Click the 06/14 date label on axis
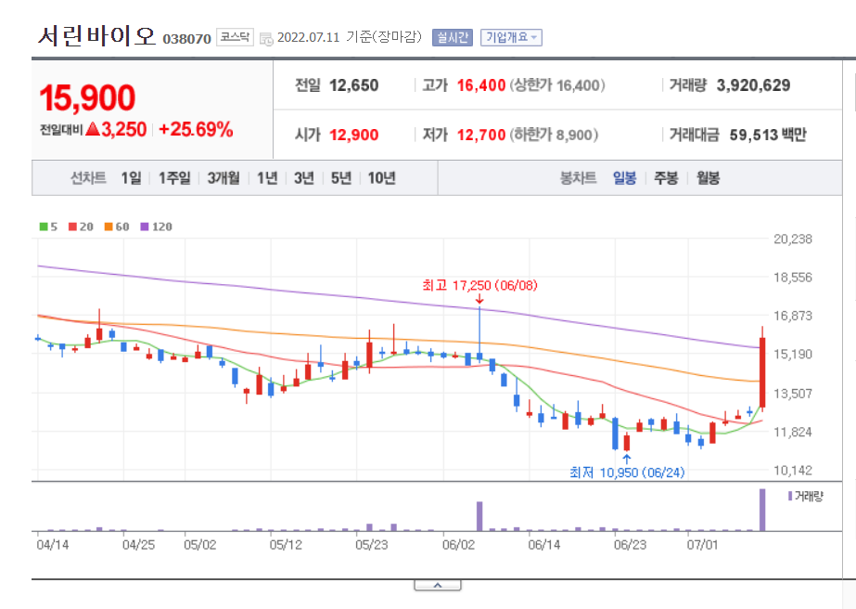The height and width of the screenshot is (609, 856). [544, 545]
